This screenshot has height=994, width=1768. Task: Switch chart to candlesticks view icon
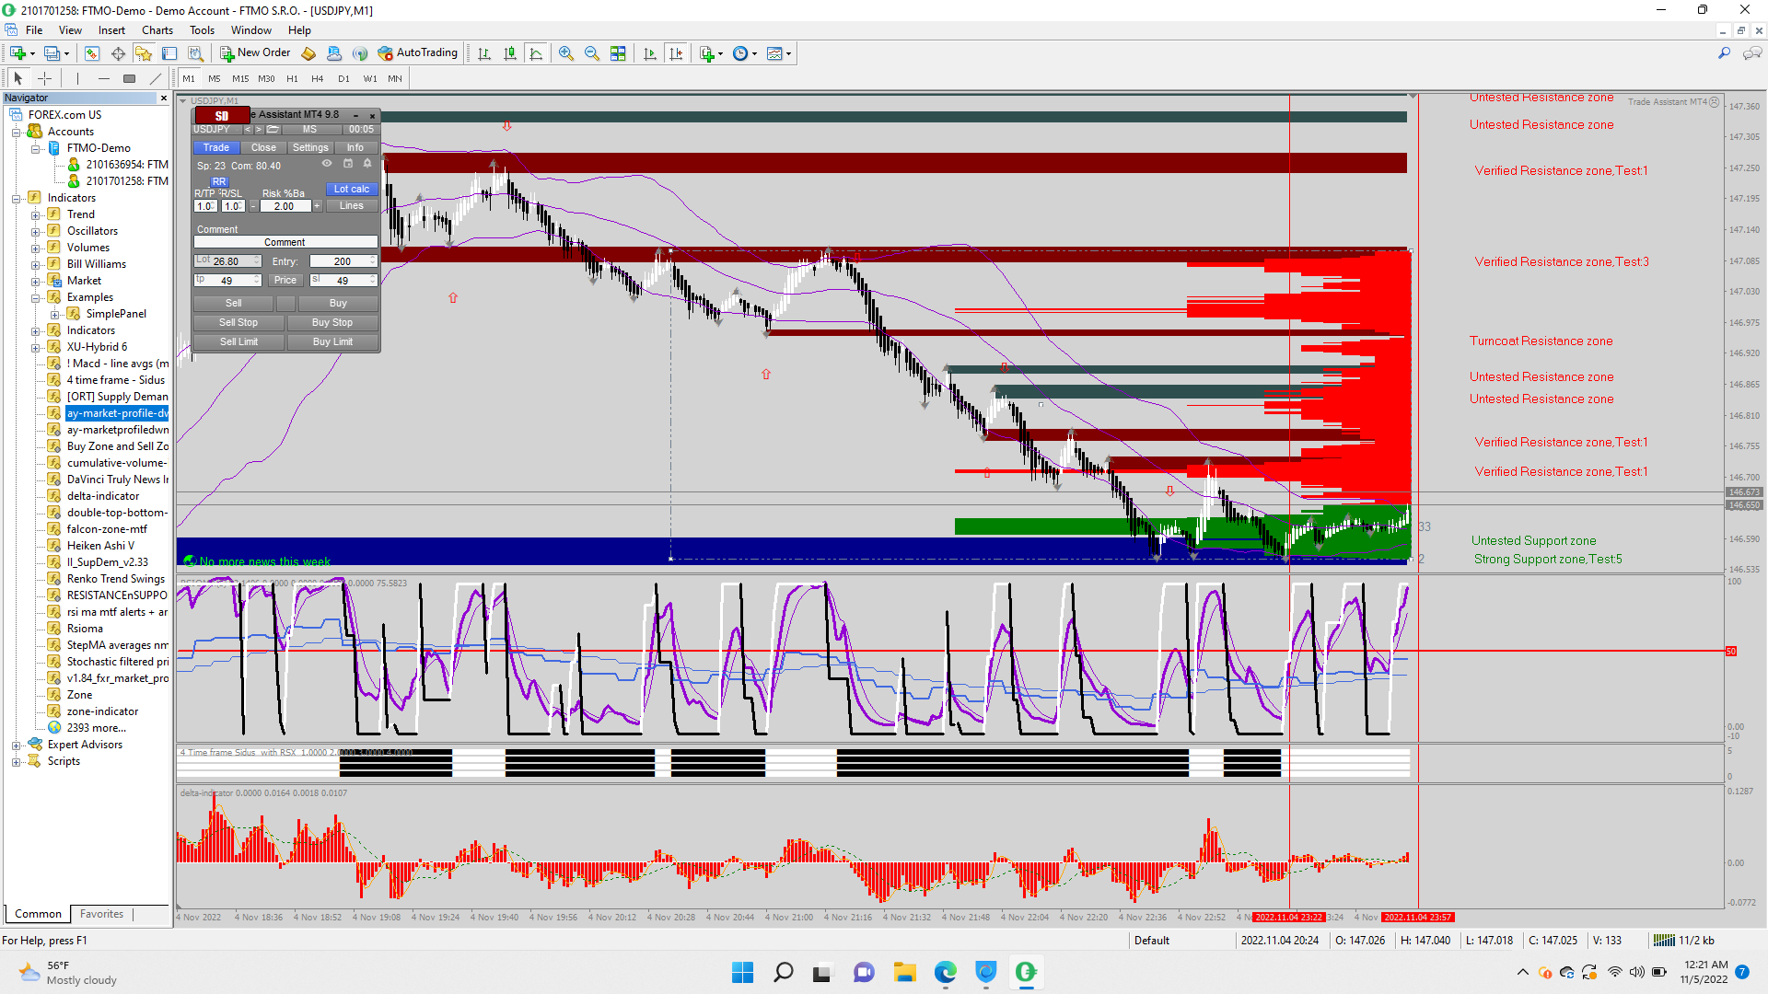pos(510,53)
